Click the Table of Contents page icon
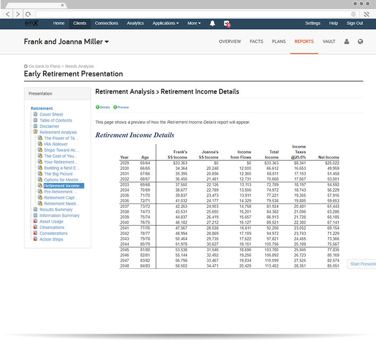 [36, 120]
